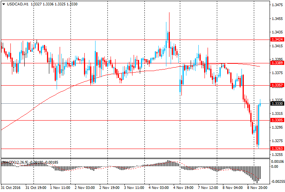Select the 1.3305 red price label

(x=277, y=120)
